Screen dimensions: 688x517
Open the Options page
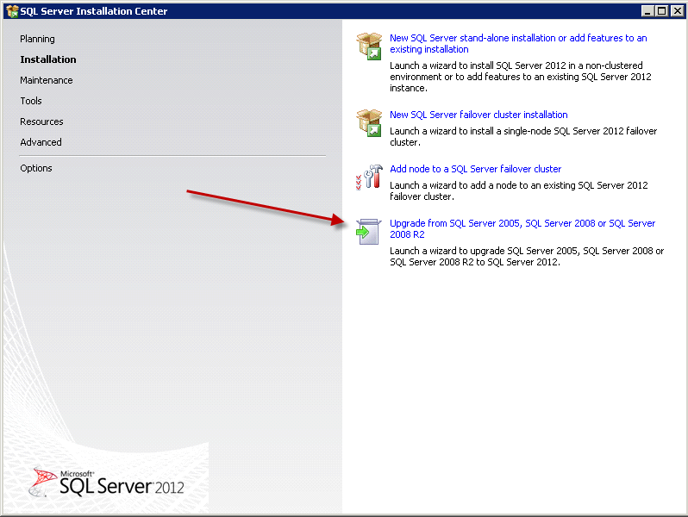(35, 168)
